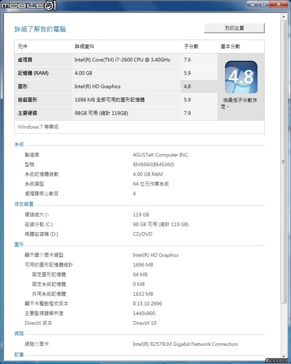Screen dimensions: 291x364
Task: Click the 列印此頁 print button
Action: [234, 28]
